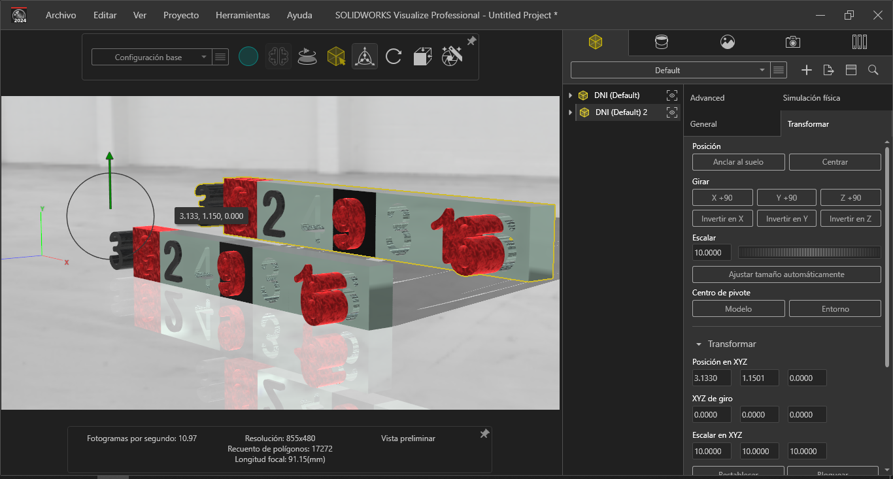Toggle the pin on the main toolbar
893x479 pixels.
471,41
